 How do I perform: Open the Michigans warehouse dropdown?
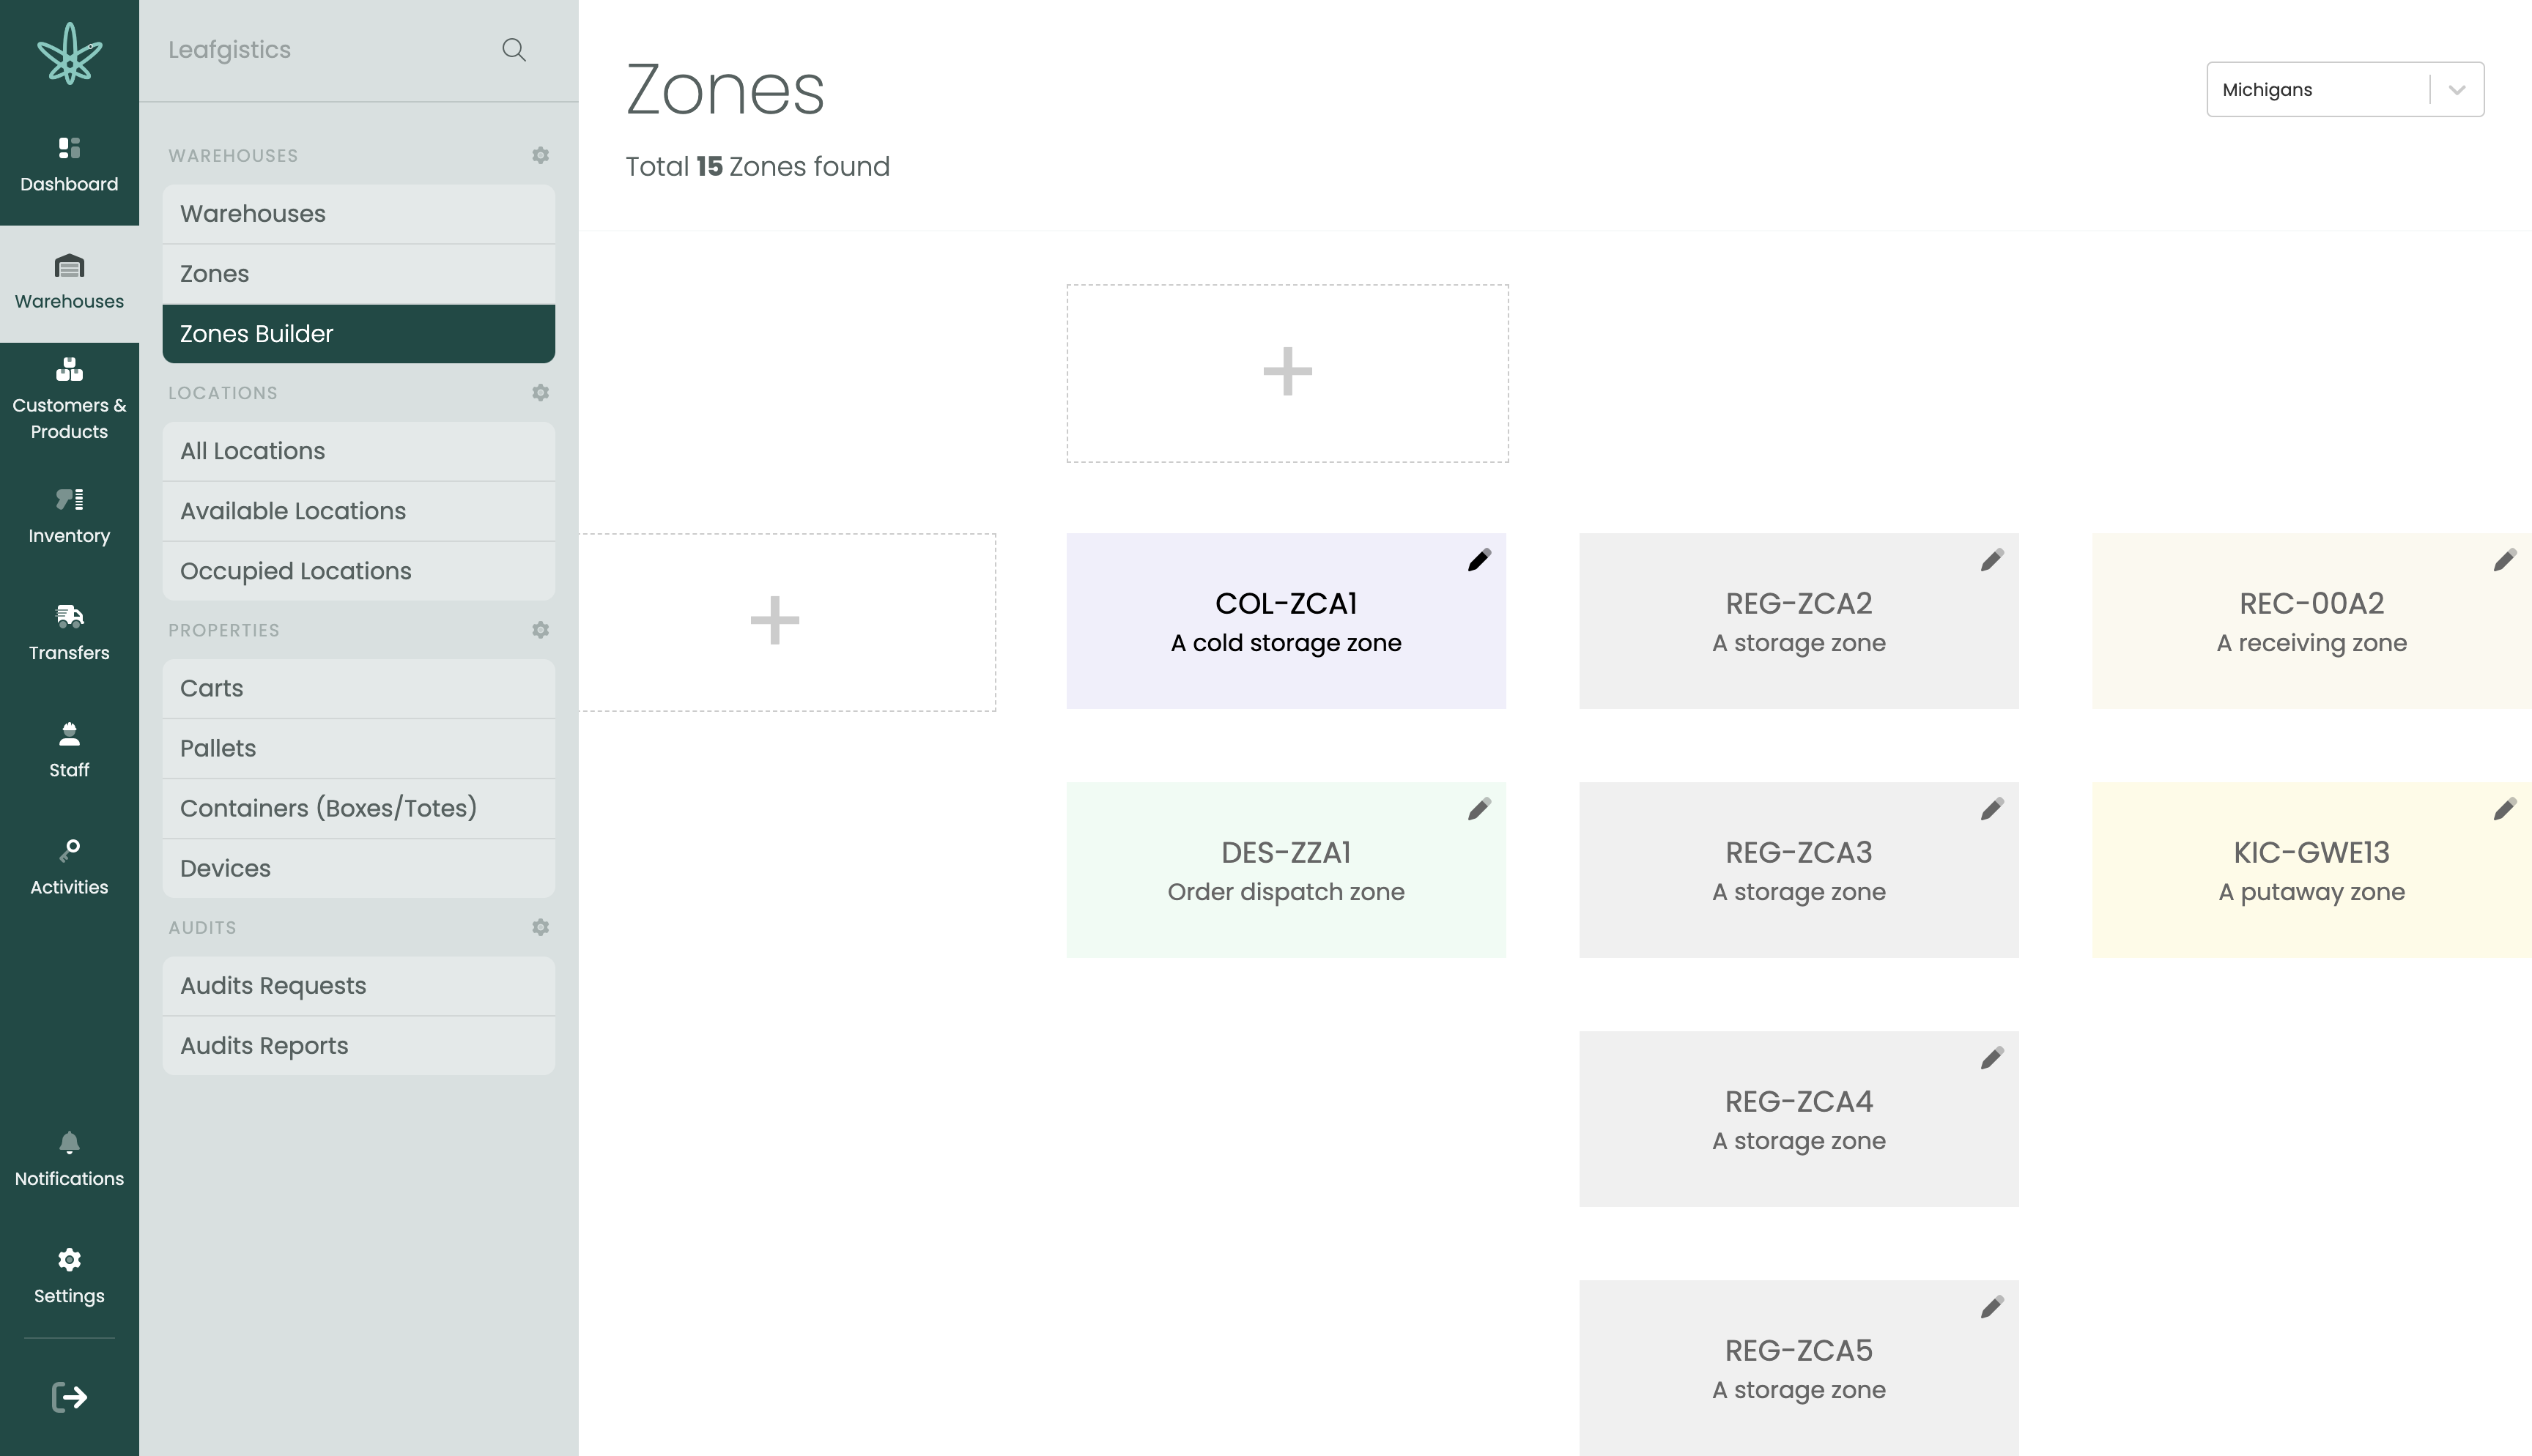tap(2345, 89)
